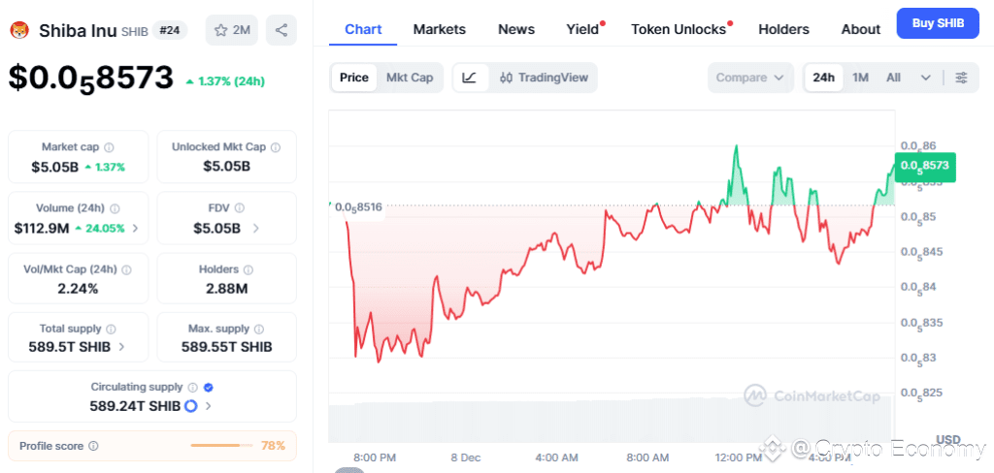Click the Buy SHIB button
This screenshot has width=994, height=473.
click(x=937, y=23)
